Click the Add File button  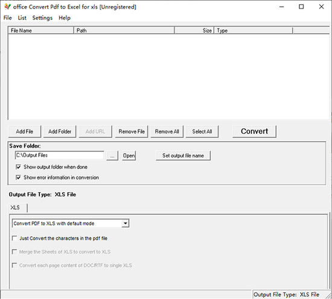tap(25, 131)
